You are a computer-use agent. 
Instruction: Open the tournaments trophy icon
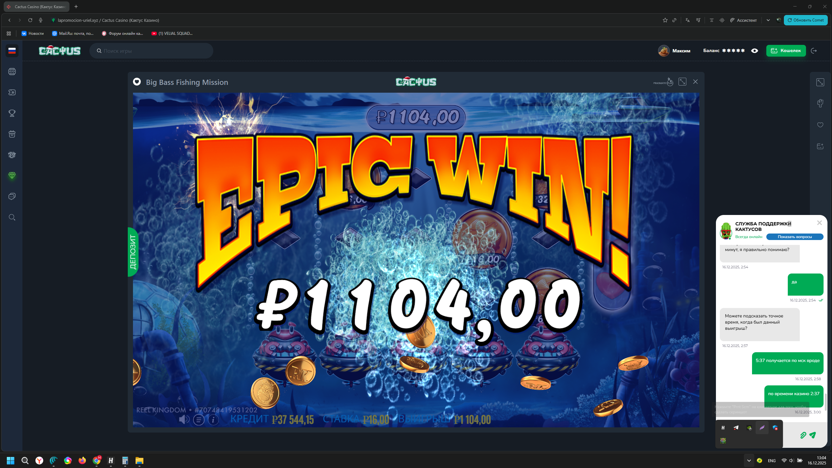pos(12,113)
